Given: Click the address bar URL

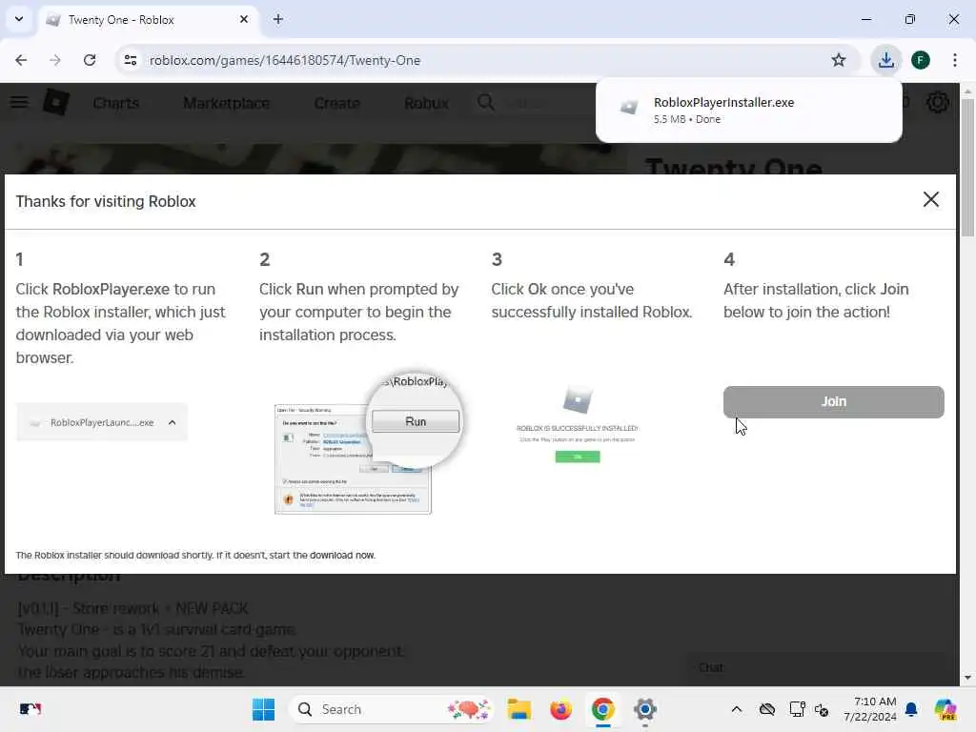Looking at the screenshot, I should point(284,60).
